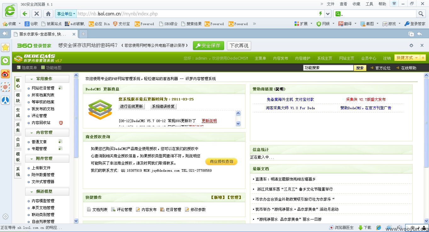
Task: Open the Renren sidebar icon
Action: tap(5, 100)
